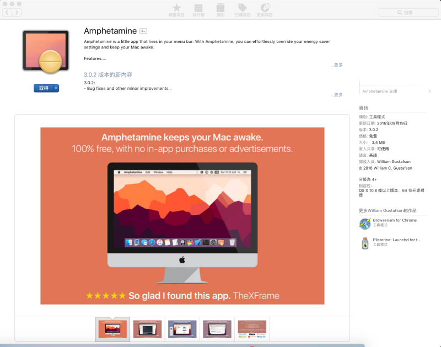Viewport: 441px width, 347px height.
Task: Select the first orange screenshot thumbnail
Action: tap(113, 329)
